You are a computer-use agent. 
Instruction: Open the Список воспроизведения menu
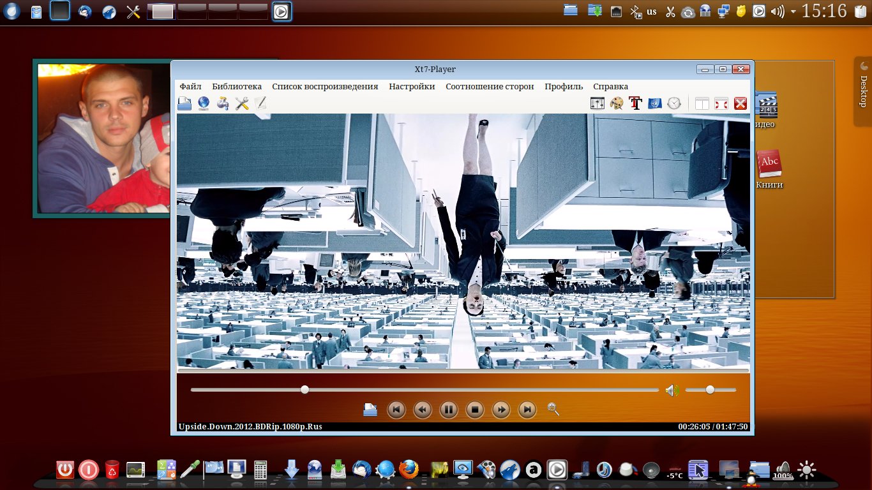coord(325,86)
